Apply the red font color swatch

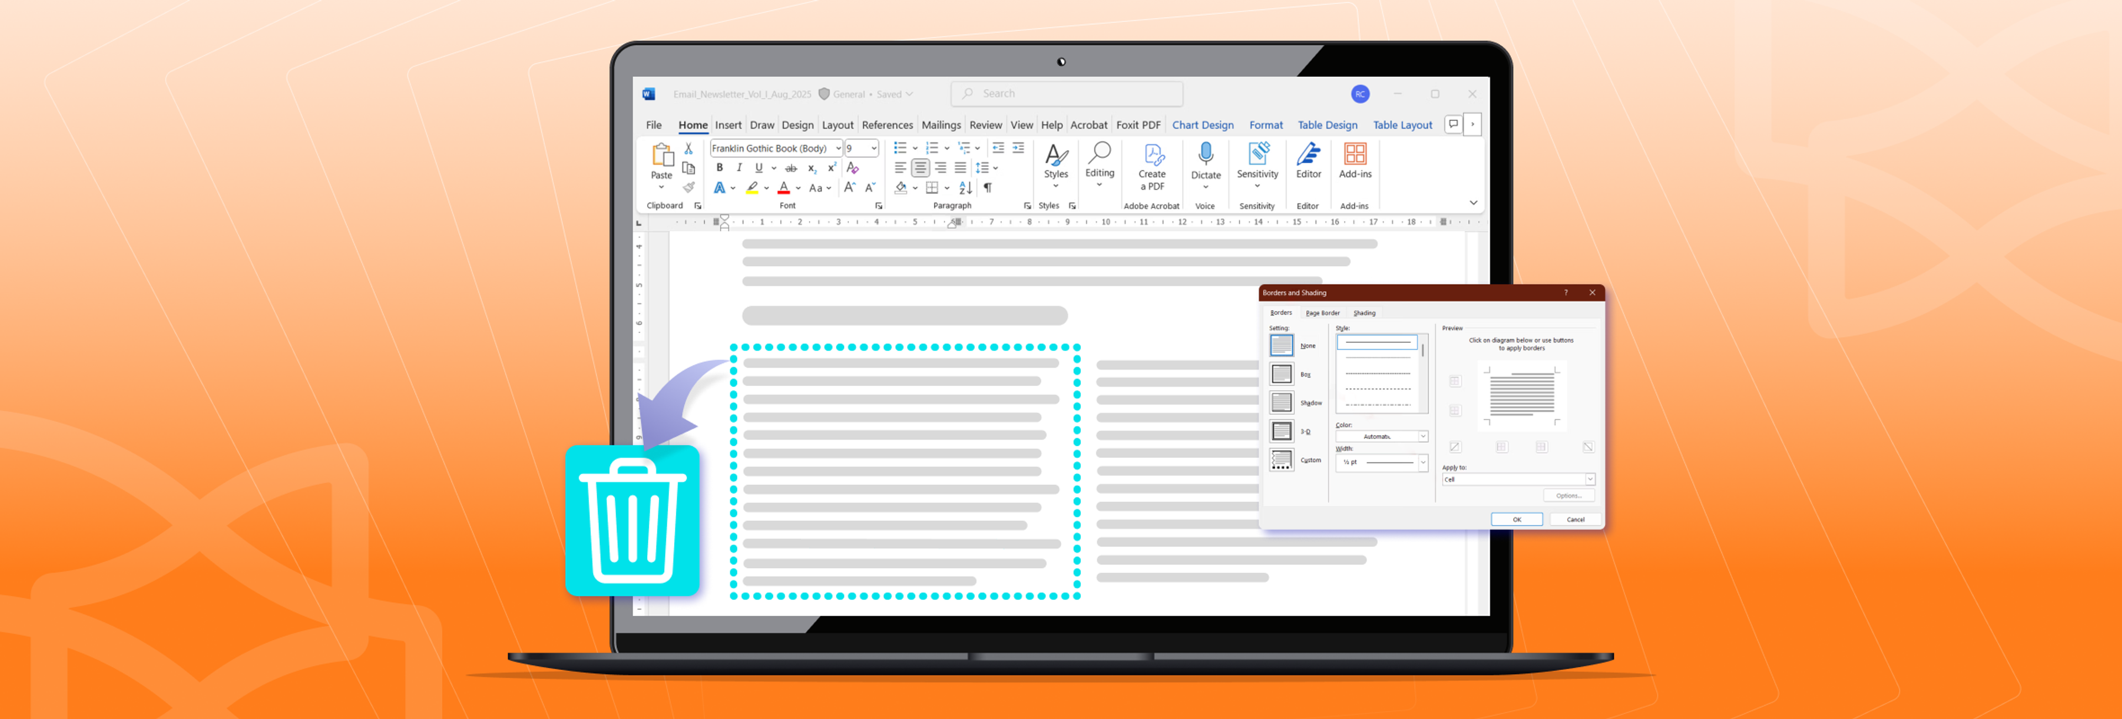784,189
